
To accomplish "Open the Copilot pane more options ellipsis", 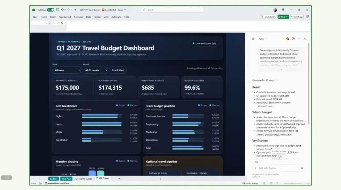I will click(299, 39).
